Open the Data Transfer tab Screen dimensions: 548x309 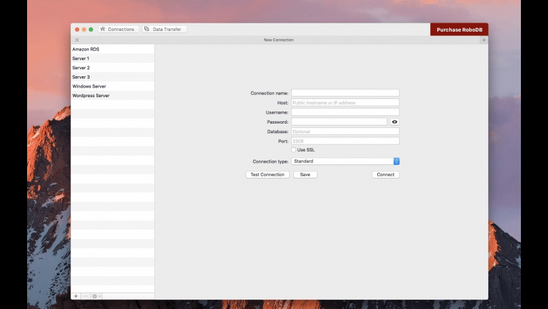click(164, 29)
